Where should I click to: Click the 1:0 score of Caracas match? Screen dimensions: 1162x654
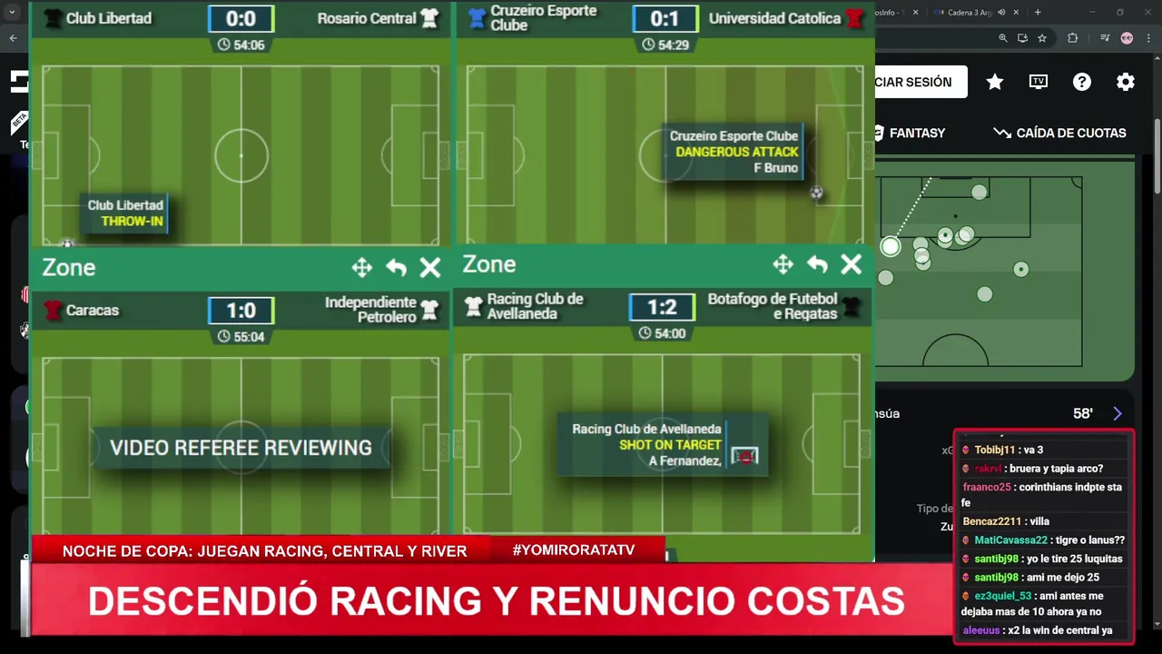click(241, 311)
